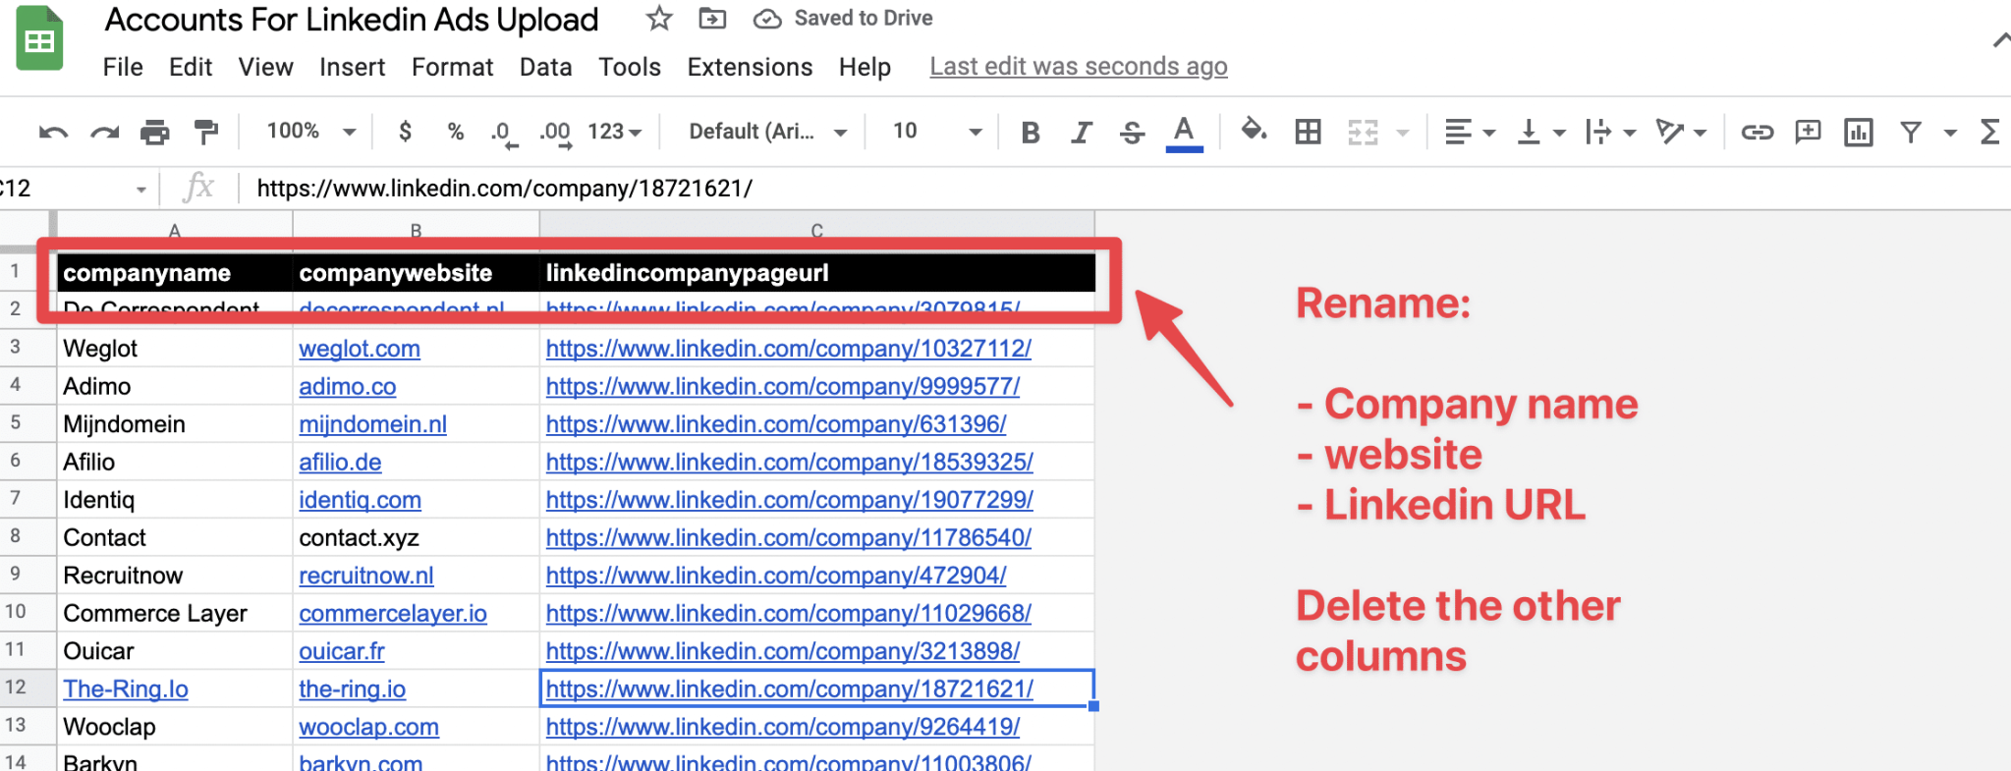Open the Insert menu
This screenshot has width=2011, height=771.
coord(352,67)
